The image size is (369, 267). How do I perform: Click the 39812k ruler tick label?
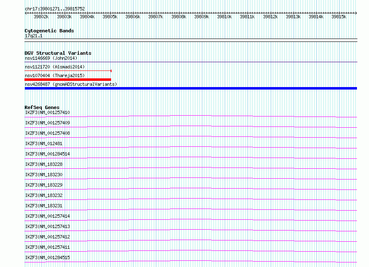[x=270, y=17]
